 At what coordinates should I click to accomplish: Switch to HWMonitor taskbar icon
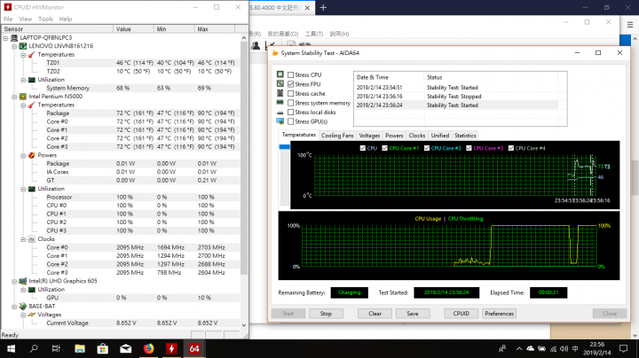(171, 348)
